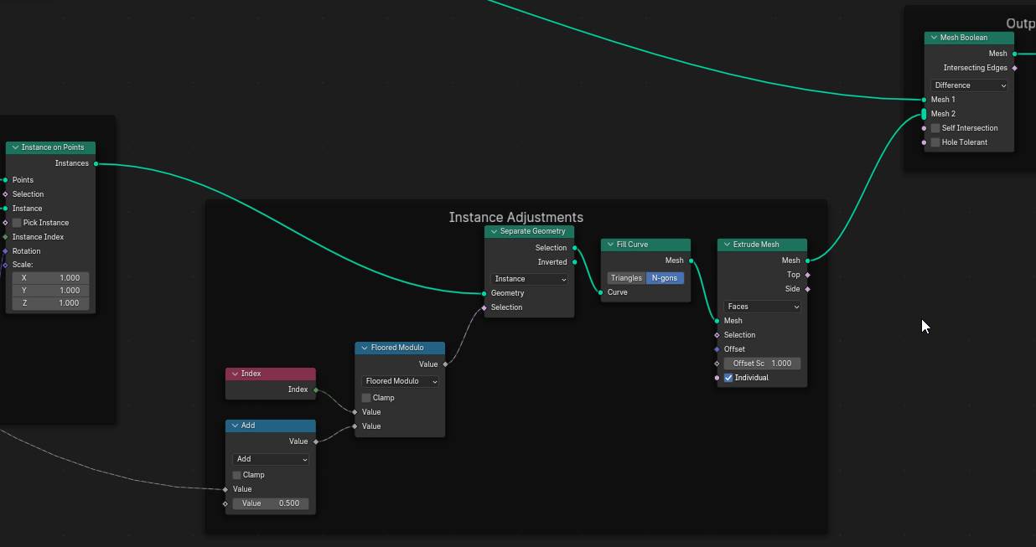
Task: Enable Self Intersection checkbox
Action: [x=935, y=128]
